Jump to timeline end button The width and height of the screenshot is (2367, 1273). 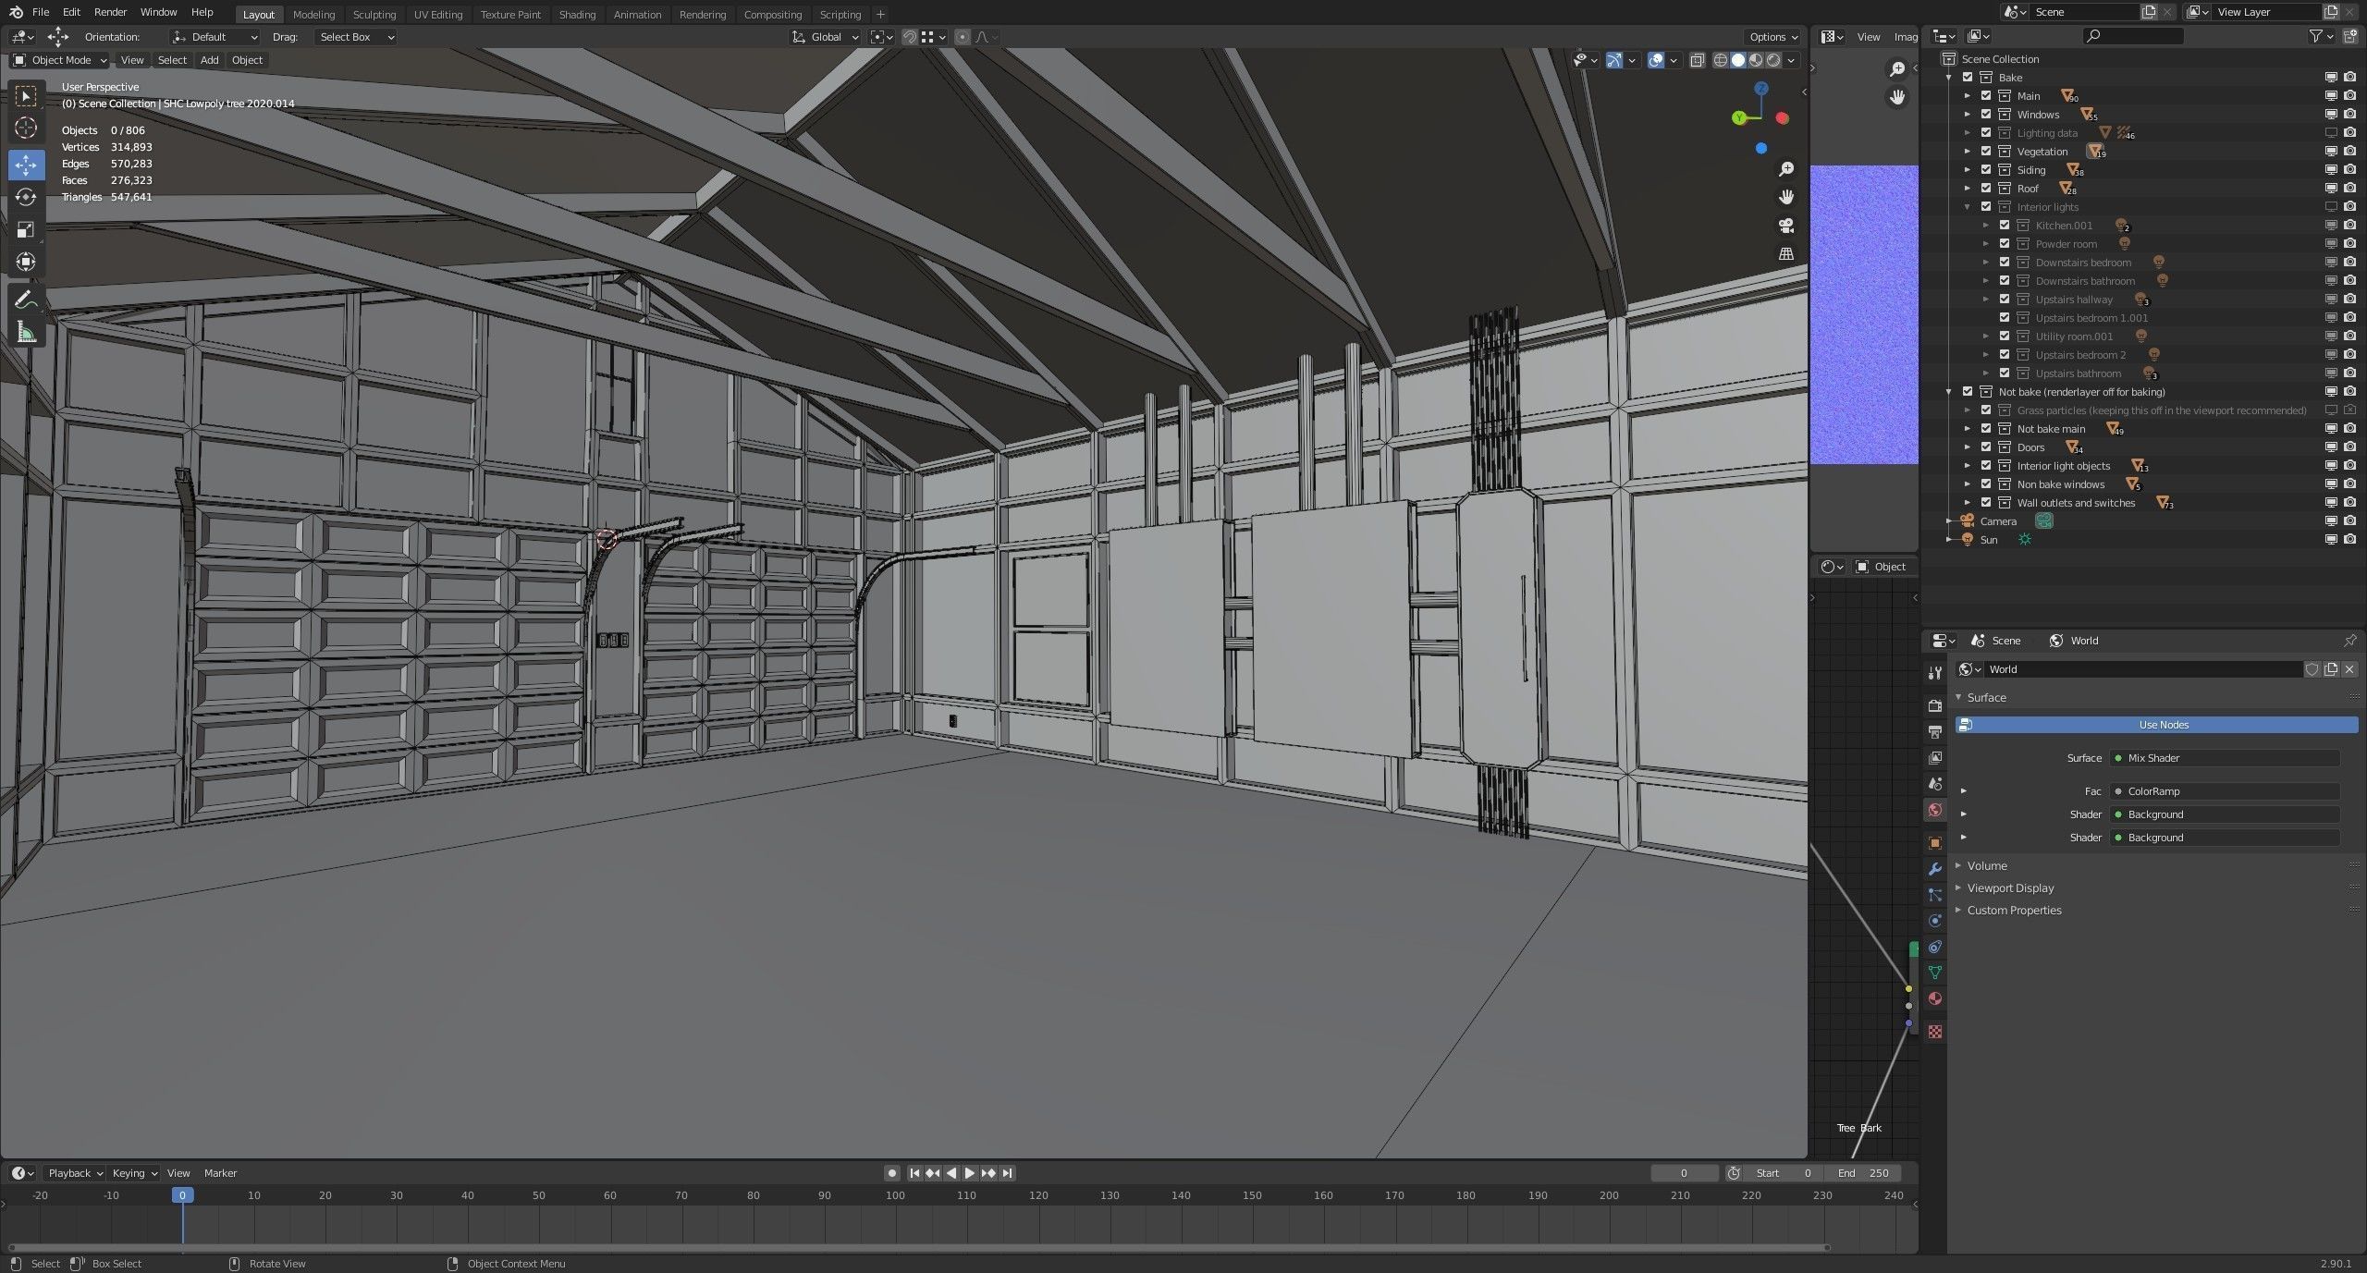(1008, 1173)
